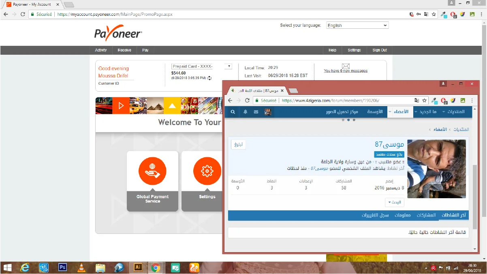Screen dimensions: 487x274
Task: Click the Sign Out link
Action: [x=379, y=50]
